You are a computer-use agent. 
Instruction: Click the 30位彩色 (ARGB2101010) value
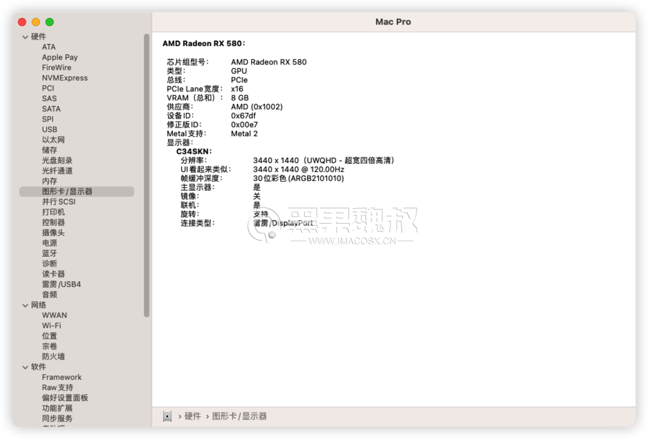pyautogui.click(x=298, y=178)
